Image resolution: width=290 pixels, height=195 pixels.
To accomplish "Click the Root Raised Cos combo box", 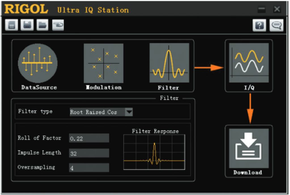I will coord(97,112).
